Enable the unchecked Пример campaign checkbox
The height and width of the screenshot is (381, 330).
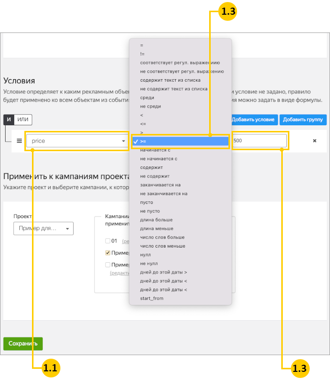tap(108, 264)
